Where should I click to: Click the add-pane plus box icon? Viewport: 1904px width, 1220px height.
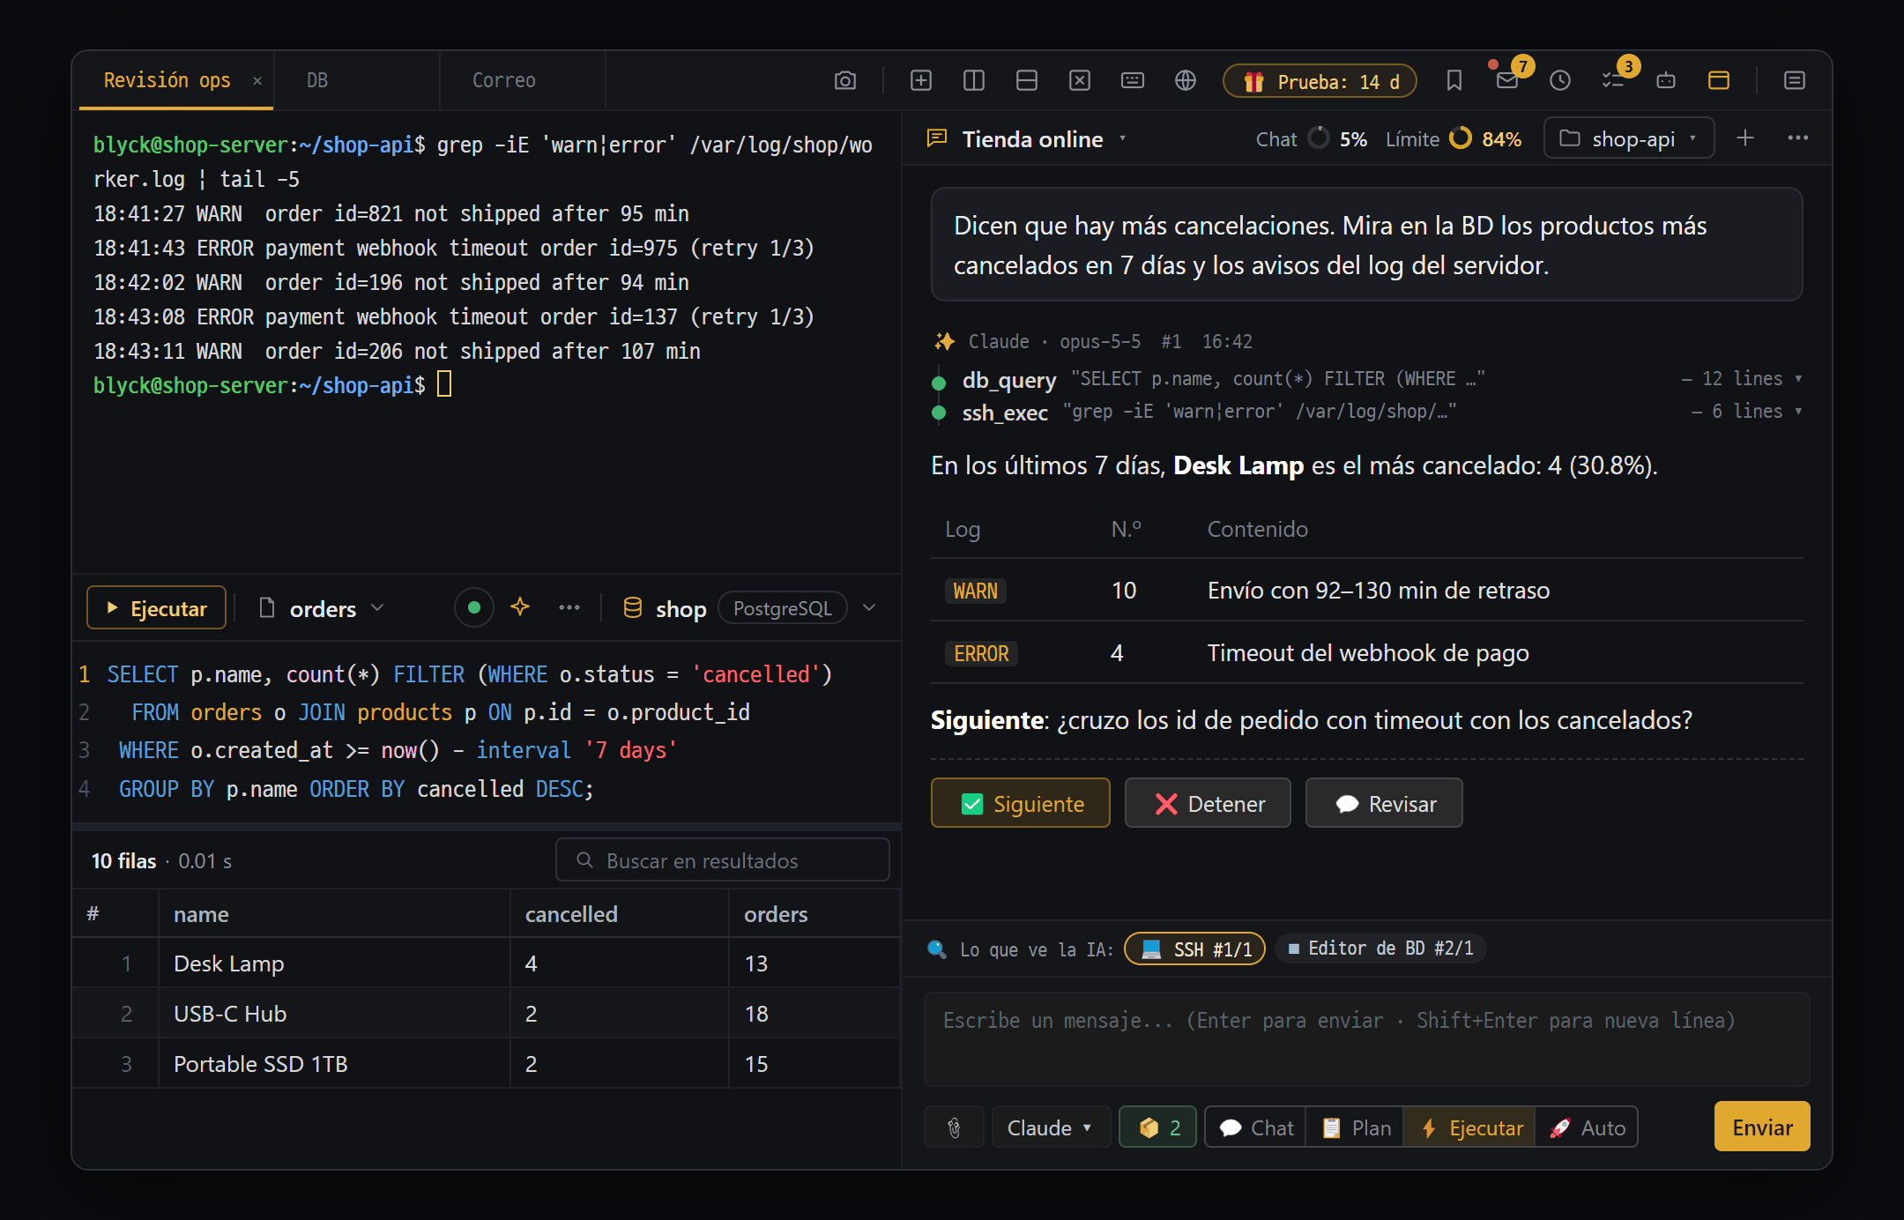pos(920,81)
